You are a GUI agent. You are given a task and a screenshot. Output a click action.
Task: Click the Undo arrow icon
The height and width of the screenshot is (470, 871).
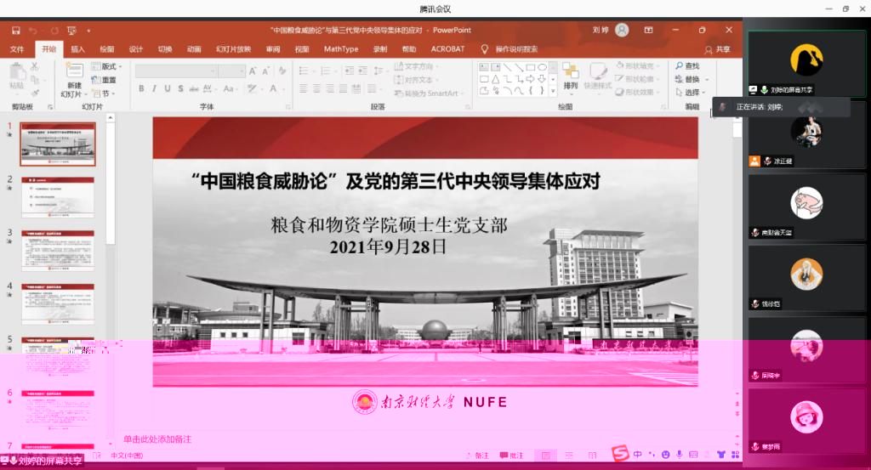[33, 31]
